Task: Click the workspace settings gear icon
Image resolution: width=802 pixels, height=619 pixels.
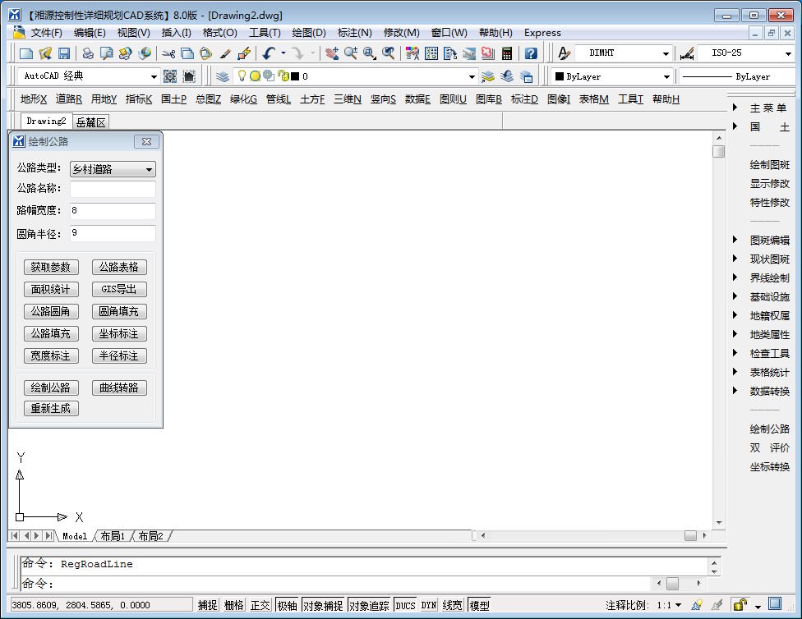Action: [170, 76]
